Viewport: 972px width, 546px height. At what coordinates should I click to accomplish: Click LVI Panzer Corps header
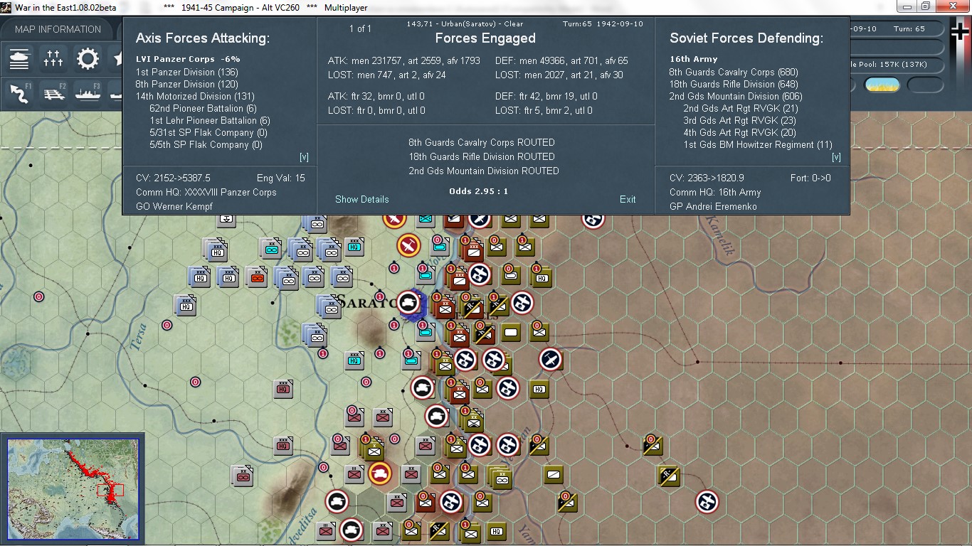pyautogui.click(x=189, y=59)
